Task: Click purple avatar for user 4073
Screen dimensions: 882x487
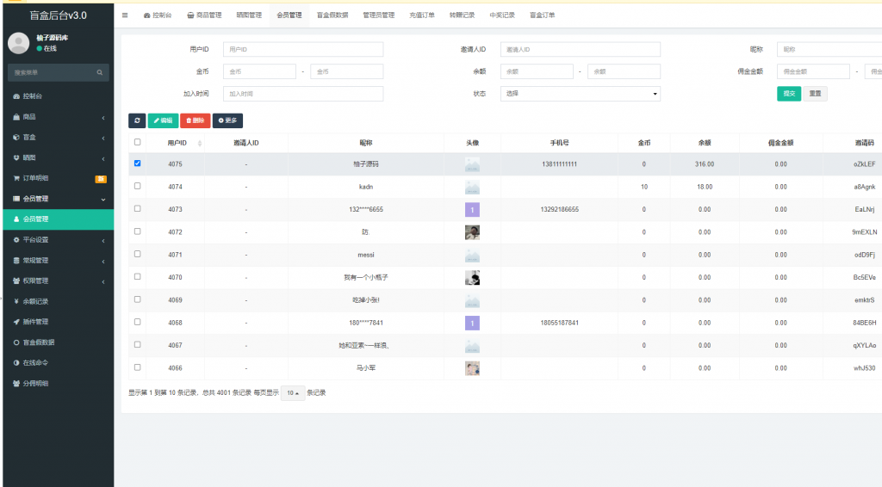Action: coord(472,210)
